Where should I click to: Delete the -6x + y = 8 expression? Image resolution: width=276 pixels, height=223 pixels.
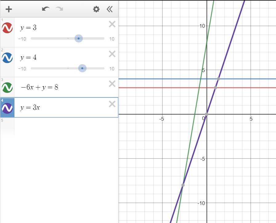click(x=112, y=84)
